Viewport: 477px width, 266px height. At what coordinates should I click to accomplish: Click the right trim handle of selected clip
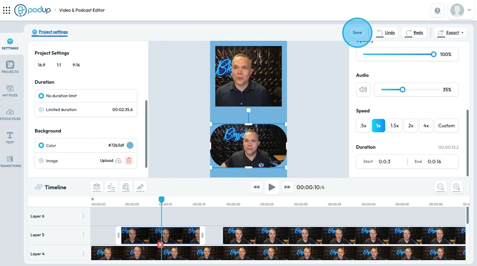tap(202, 235)
